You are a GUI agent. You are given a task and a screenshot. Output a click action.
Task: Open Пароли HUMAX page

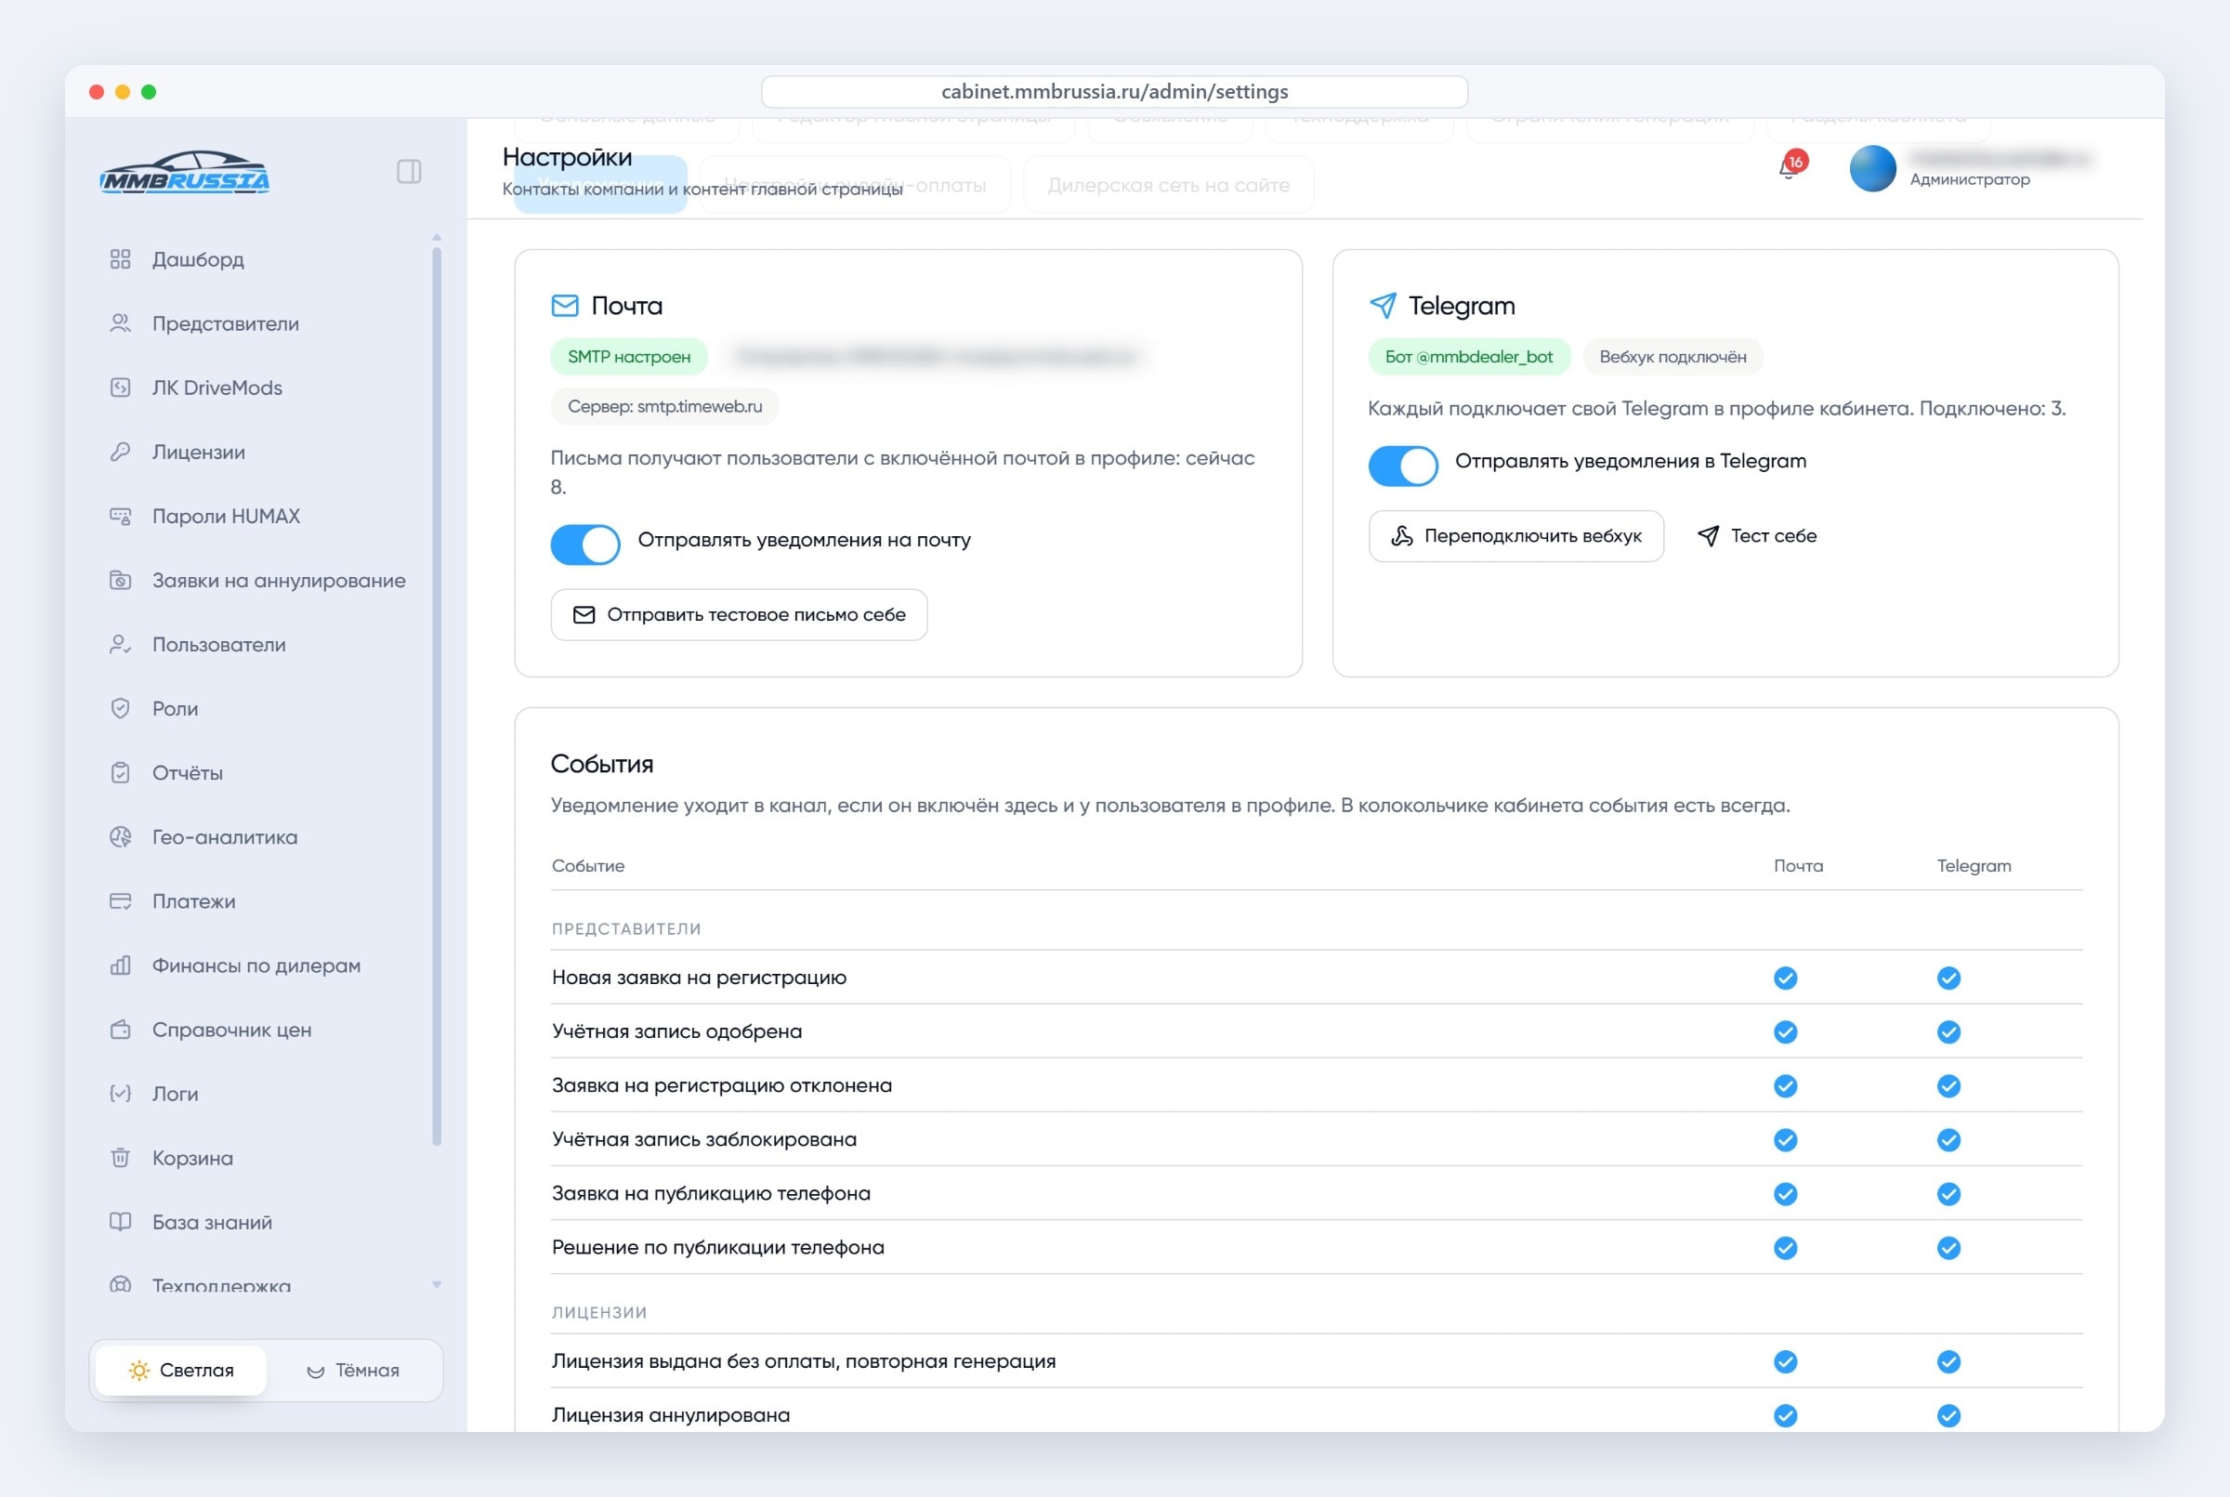226,516
